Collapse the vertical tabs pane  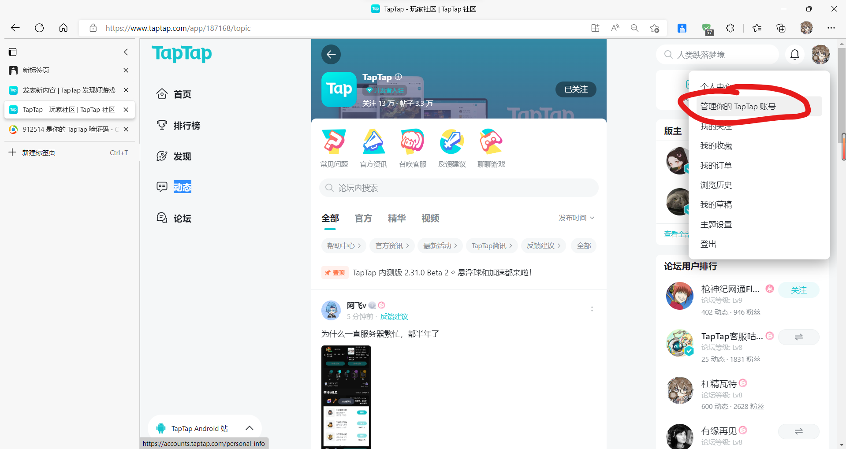point(126,52)
